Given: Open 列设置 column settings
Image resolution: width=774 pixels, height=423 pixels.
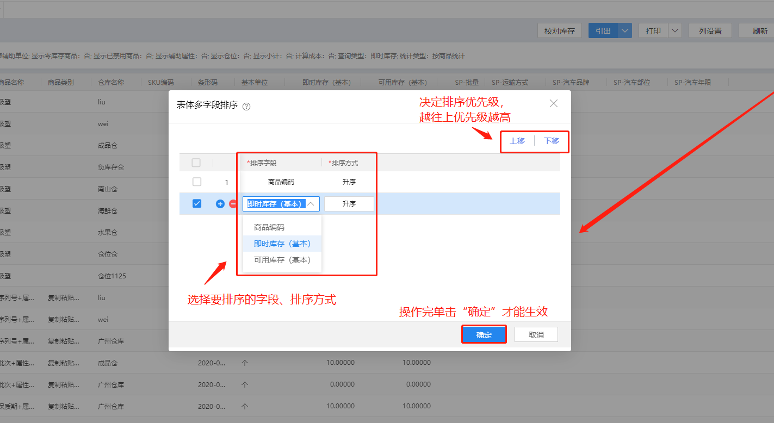Looking at the screenshot, I should (710, 31).
